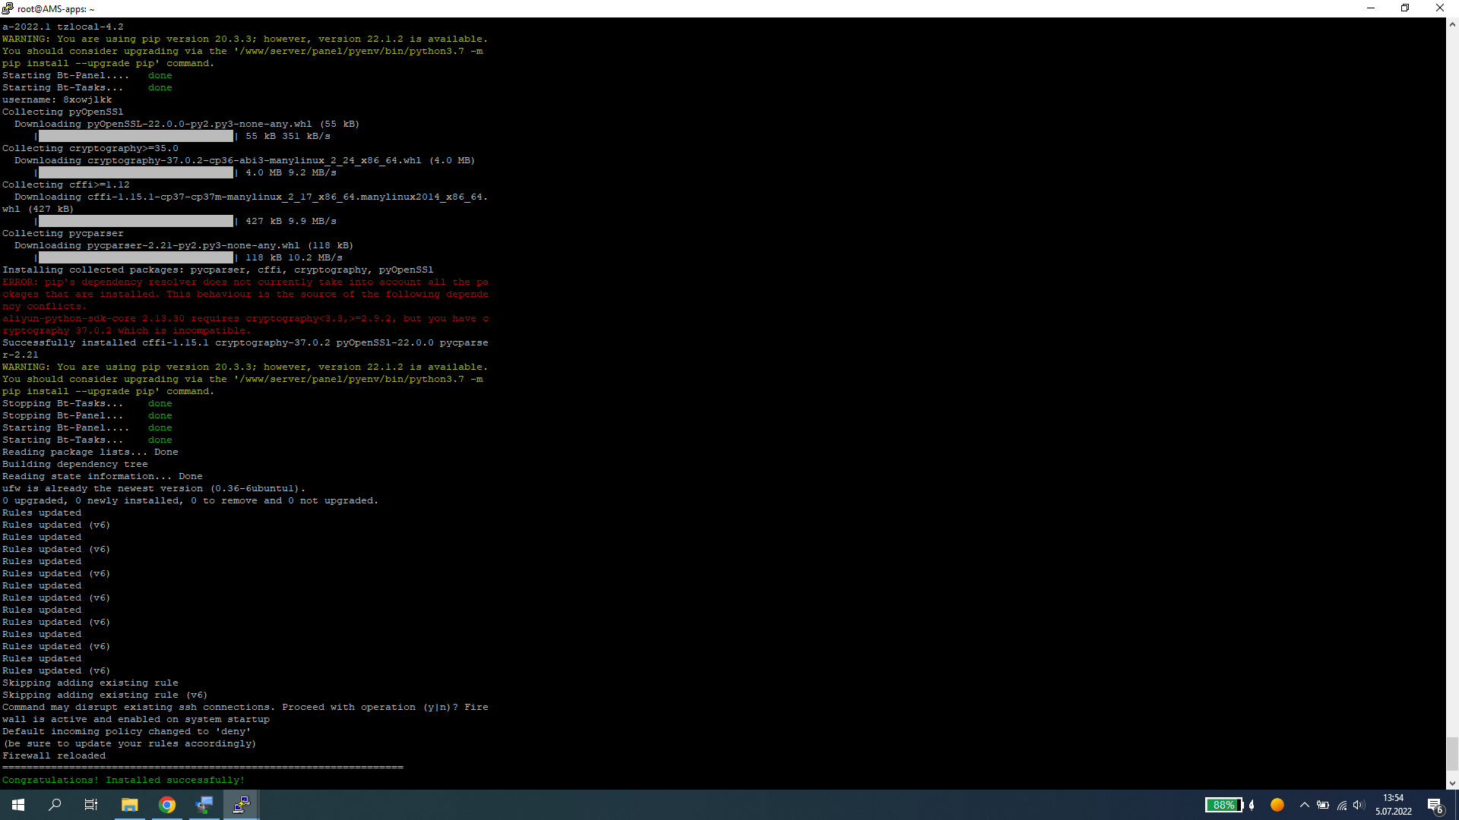Image resolution: width=1459 pixels, height=820 pixels.
Task: Open the Windows Start menu
Action: pos(18,805)
